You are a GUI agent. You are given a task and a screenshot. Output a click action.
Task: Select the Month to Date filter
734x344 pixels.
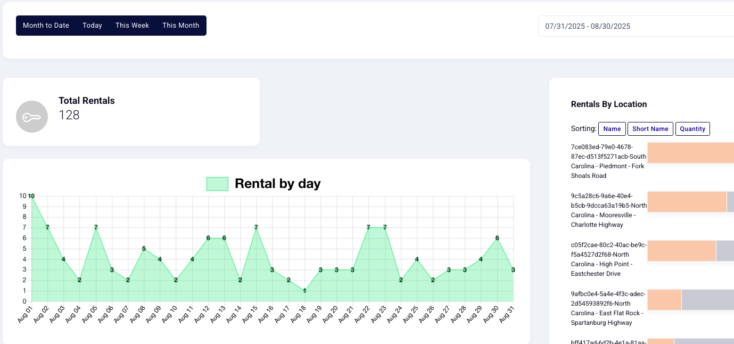pos(46,26)
